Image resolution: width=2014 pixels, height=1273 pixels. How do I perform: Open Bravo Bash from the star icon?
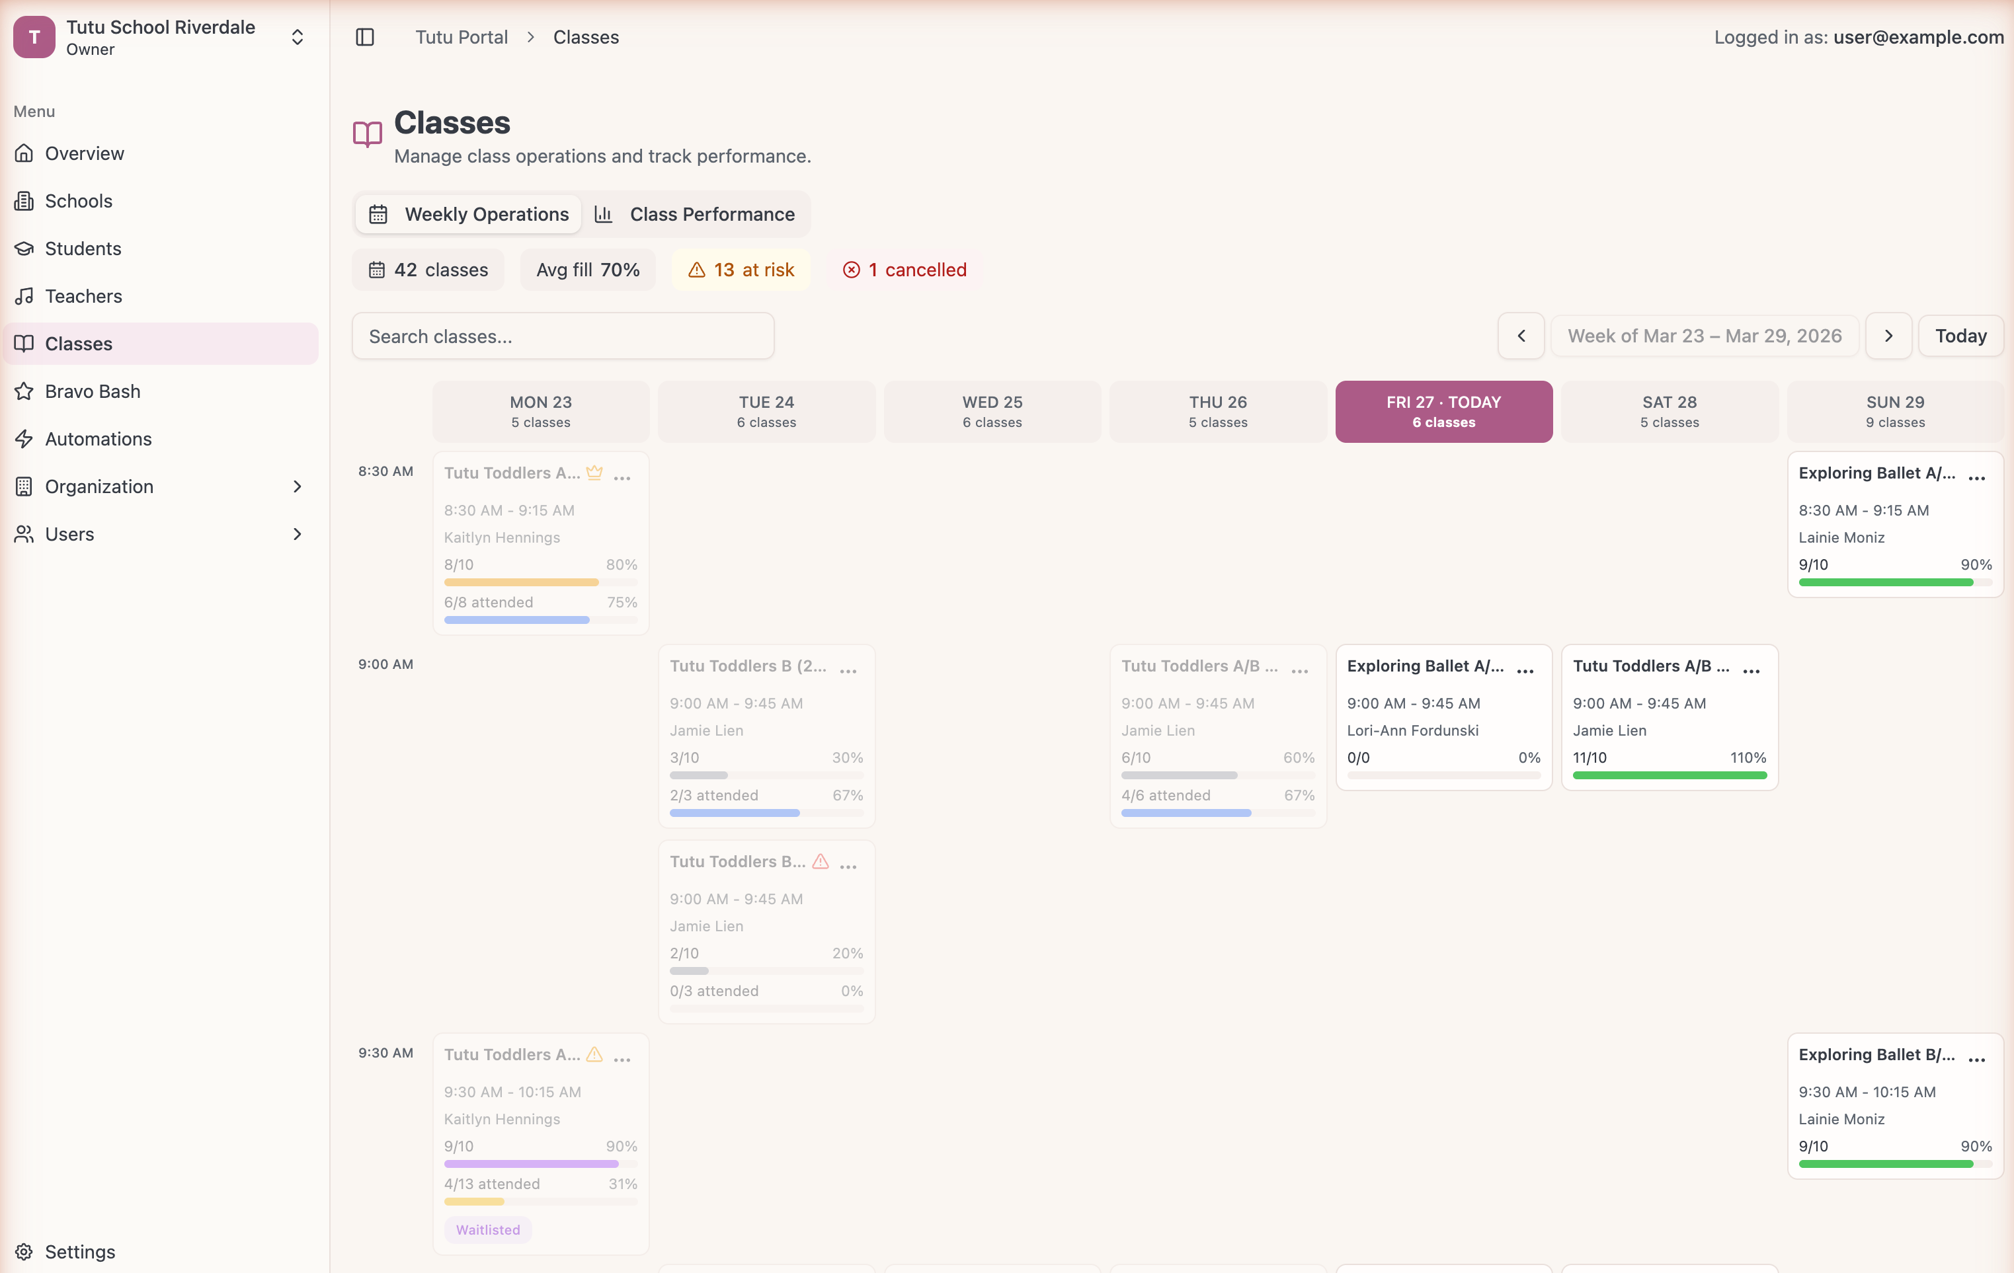point(24,391)
